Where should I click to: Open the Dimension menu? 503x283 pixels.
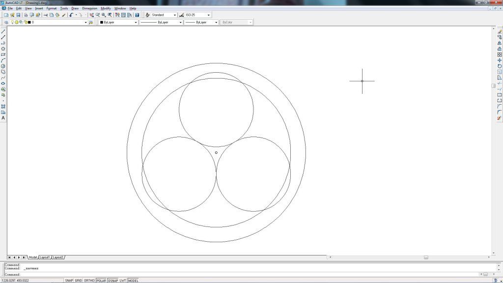[x=89, y=8]
